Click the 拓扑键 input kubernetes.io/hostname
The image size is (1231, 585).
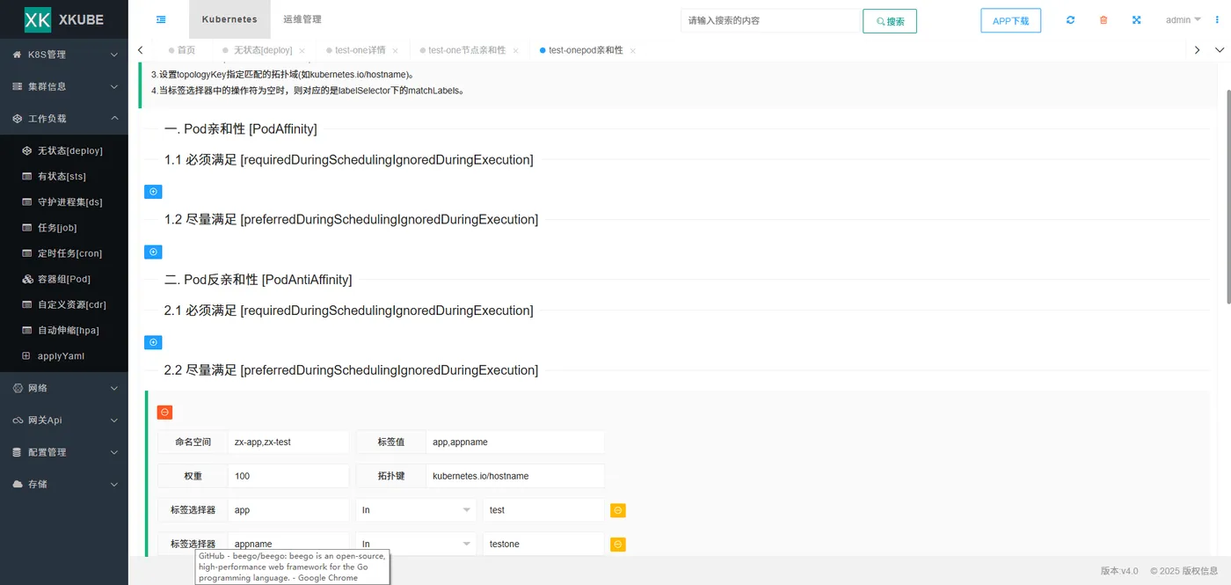pos(515,476)
